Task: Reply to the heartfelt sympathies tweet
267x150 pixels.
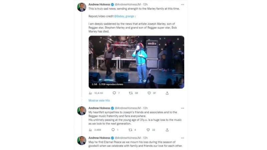Action: [x=113, y=130]
